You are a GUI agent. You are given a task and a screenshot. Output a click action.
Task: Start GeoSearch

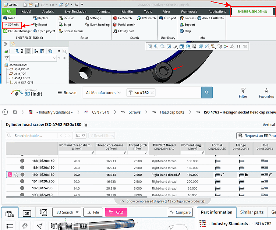(x=123, y=18)
